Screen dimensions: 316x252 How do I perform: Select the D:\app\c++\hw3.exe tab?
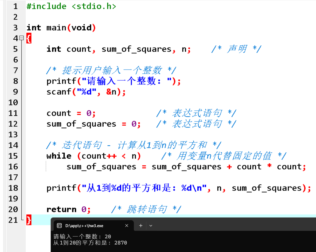tap(94, 226)
